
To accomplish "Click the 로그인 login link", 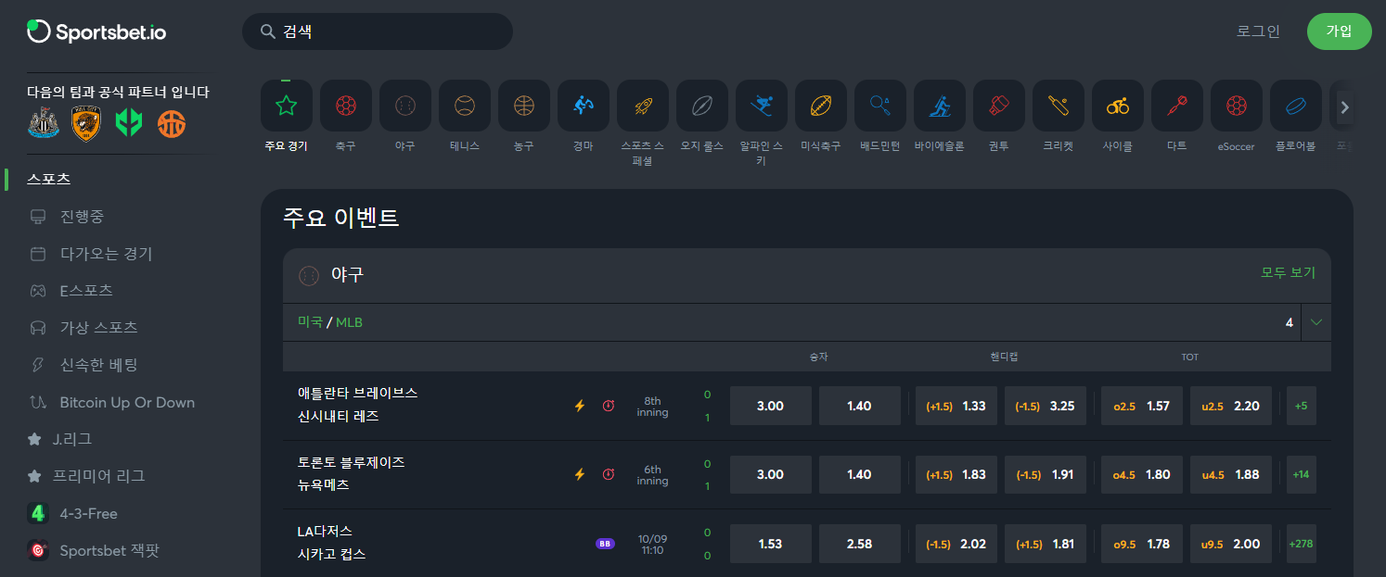I will click(1258, 31).
